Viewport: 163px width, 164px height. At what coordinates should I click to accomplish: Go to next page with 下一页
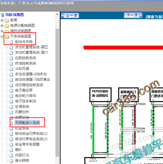click(x=133, y=15)
